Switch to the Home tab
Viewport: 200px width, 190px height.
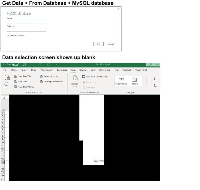[x=14, y=70]
